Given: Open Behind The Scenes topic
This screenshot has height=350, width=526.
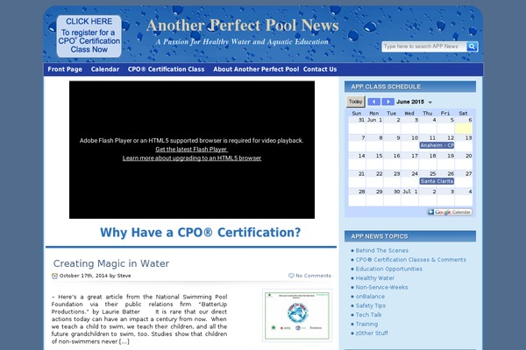Looking at the screenshot, I should [381, 250].
